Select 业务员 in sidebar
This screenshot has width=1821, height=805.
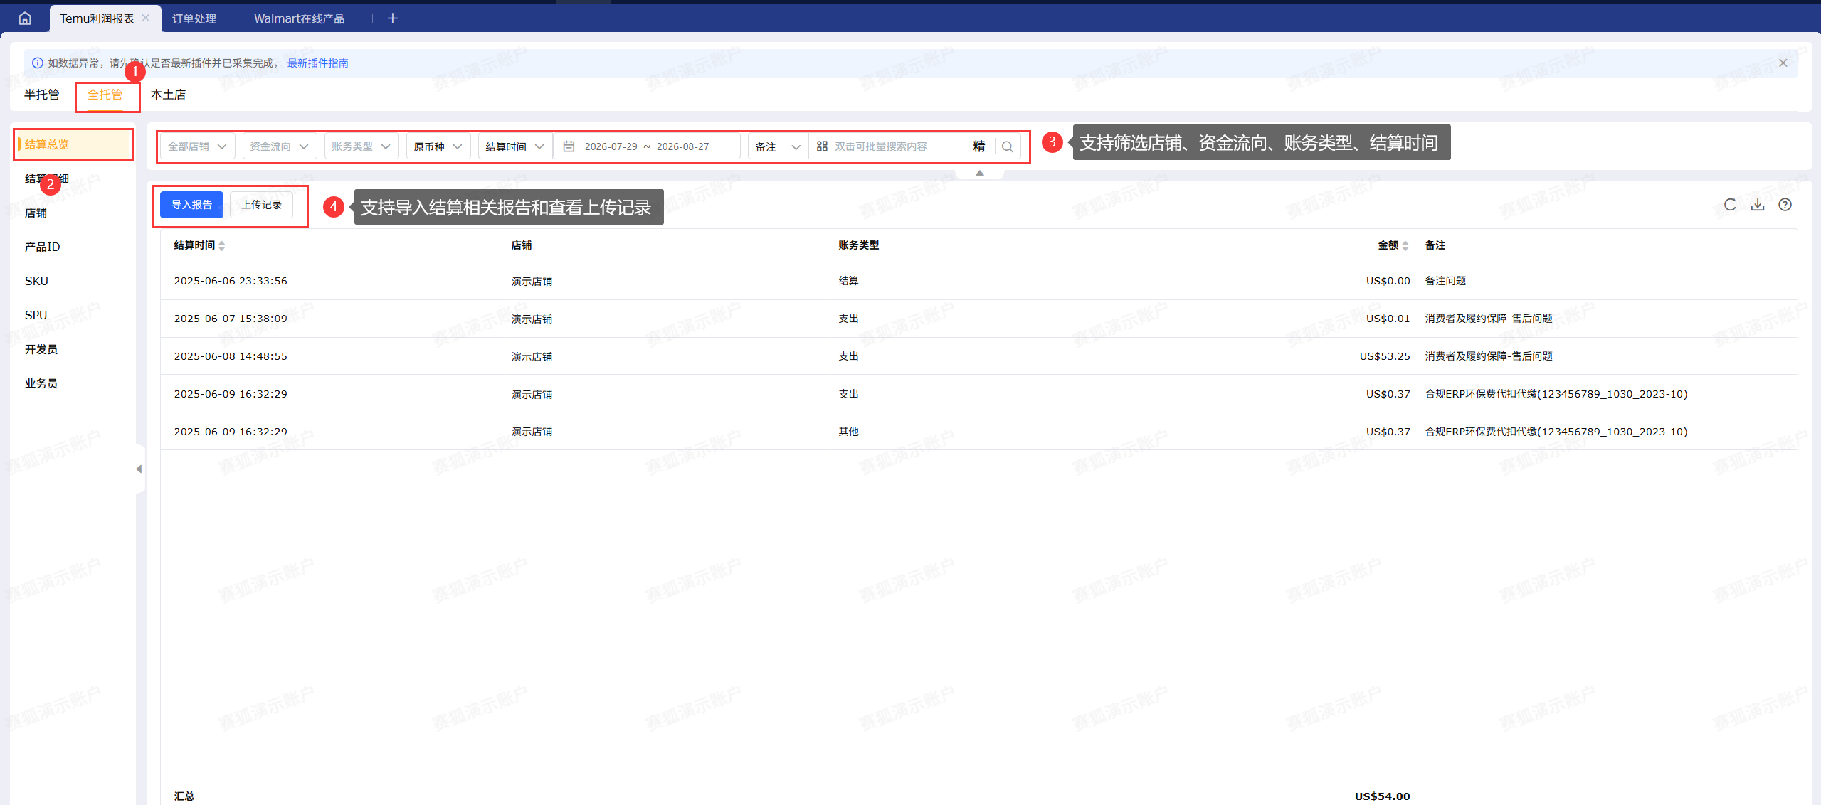[41, 383]
